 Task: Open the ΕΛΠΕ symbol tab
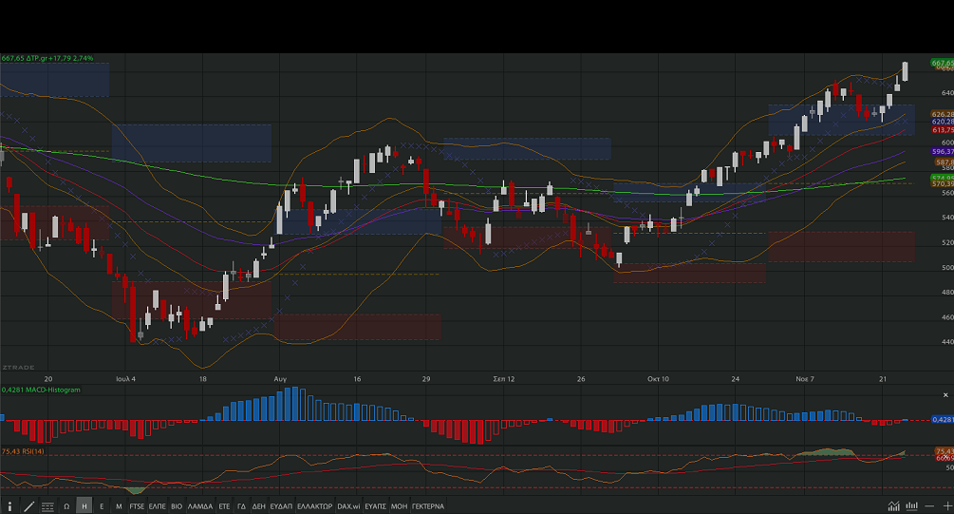(x=157, y=506)
